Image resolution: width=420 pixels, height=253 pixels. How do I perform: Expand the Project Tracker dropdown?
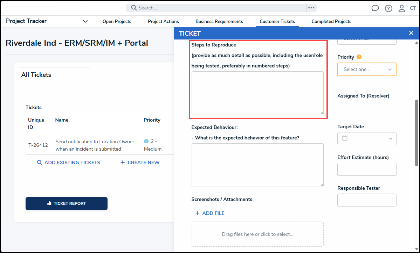coord(85,21)
